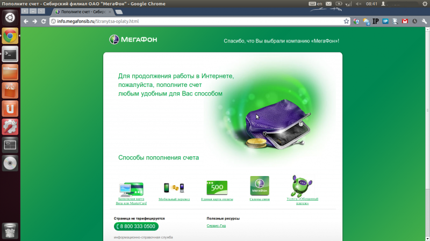This screenshot has width=430, height=241.
Task: Open the "Мобильный перевод" link
Action: click(x=174, y=199)
